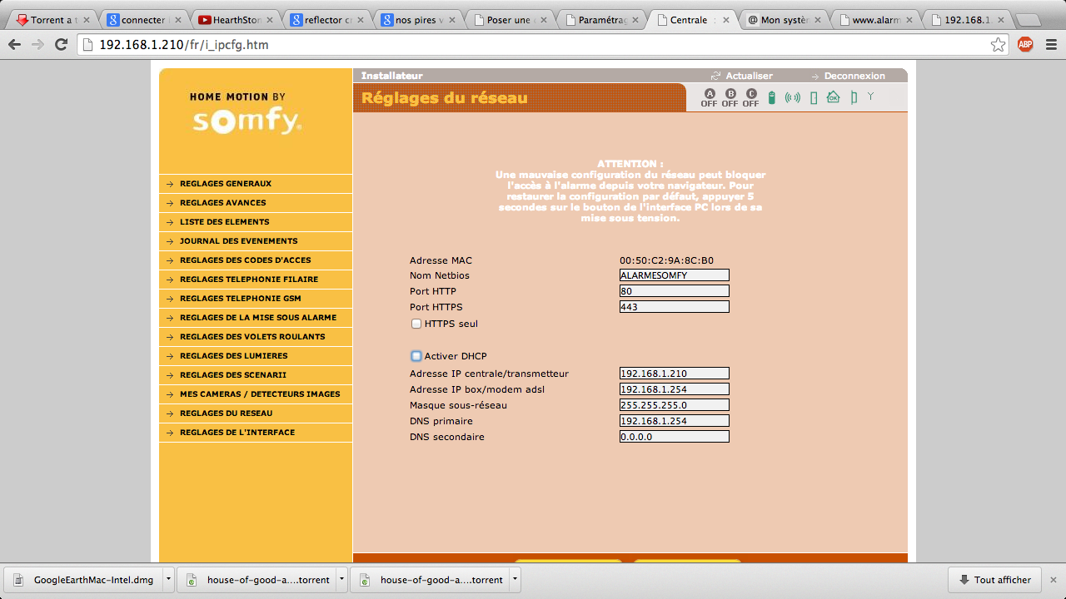Enable the HTTPS seul checkbox
Screen dimensions: 1066x599
coord(416,324)
